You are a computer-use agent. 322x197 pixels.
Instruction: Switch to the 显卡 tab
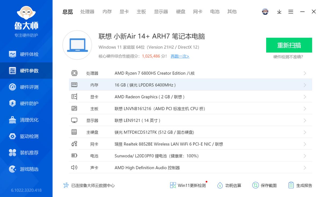124,12
